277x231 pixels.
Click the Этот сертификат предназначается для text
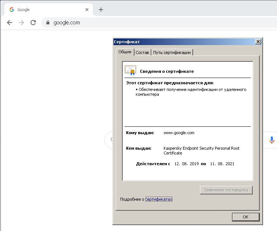[170, 83]
